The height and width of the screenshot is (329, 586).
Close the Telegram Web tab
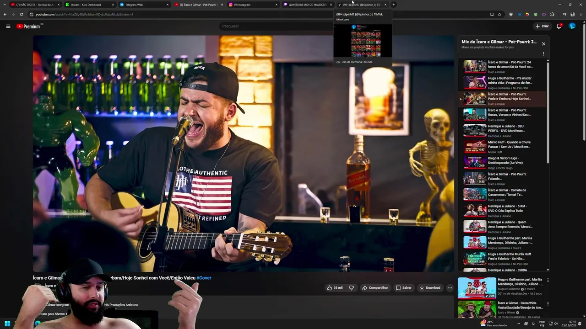click(167, 5)
